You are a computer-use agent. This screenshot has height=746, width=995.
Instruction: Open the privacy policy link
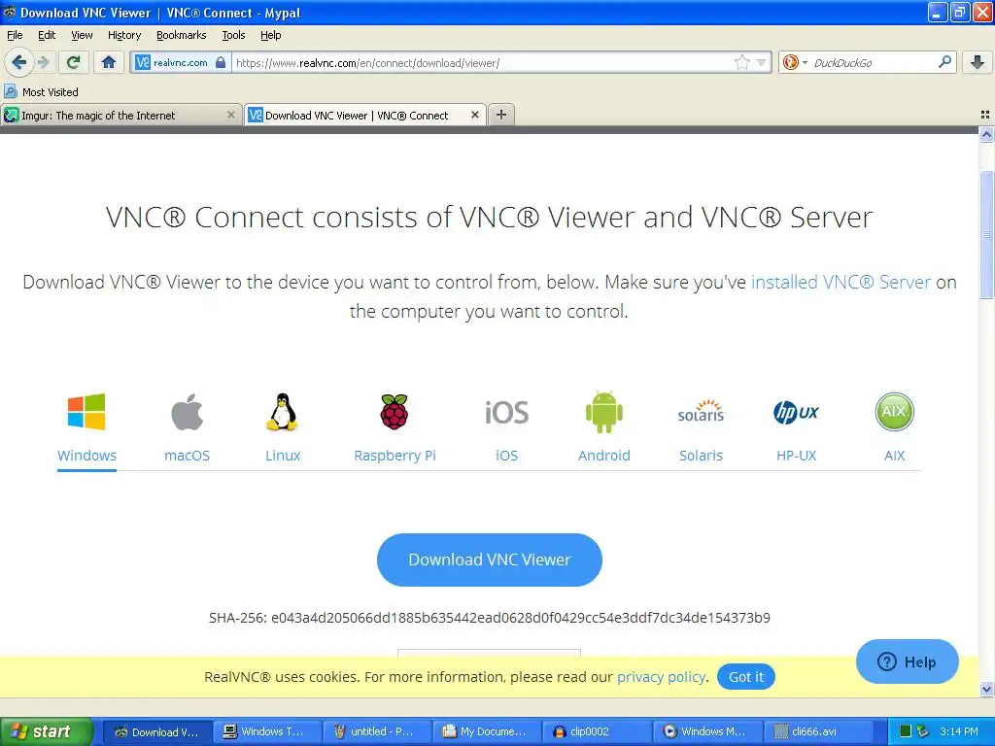click(x=661, y=677)
